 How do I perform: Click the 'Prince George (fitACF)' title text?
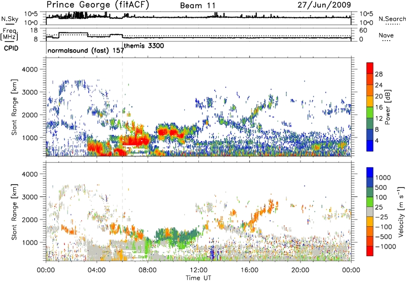tap(98, 5)
